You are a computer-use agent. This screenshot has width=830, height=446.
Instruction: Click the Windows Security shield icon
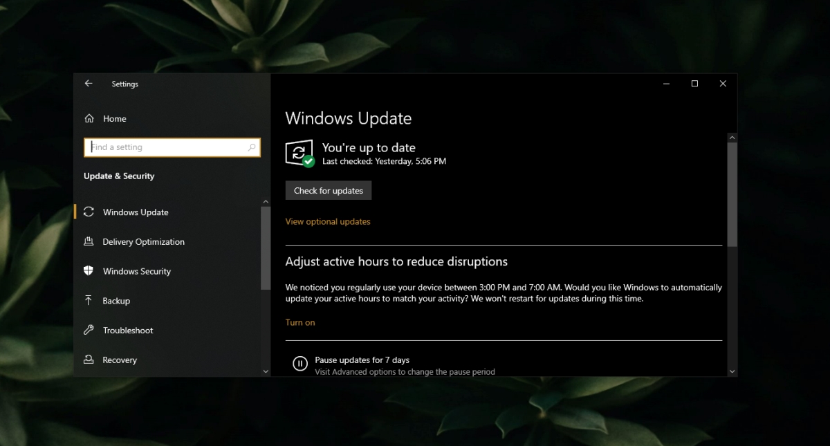coord(89,271)
